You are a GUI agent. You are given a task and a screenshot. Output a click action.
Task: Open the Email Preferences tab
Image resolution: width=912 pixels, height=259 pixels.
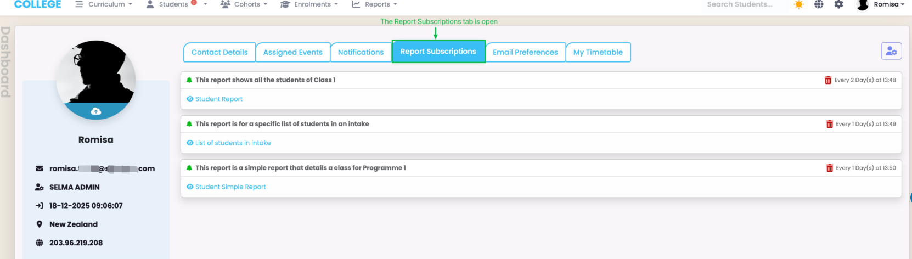(x=525, y=52)
